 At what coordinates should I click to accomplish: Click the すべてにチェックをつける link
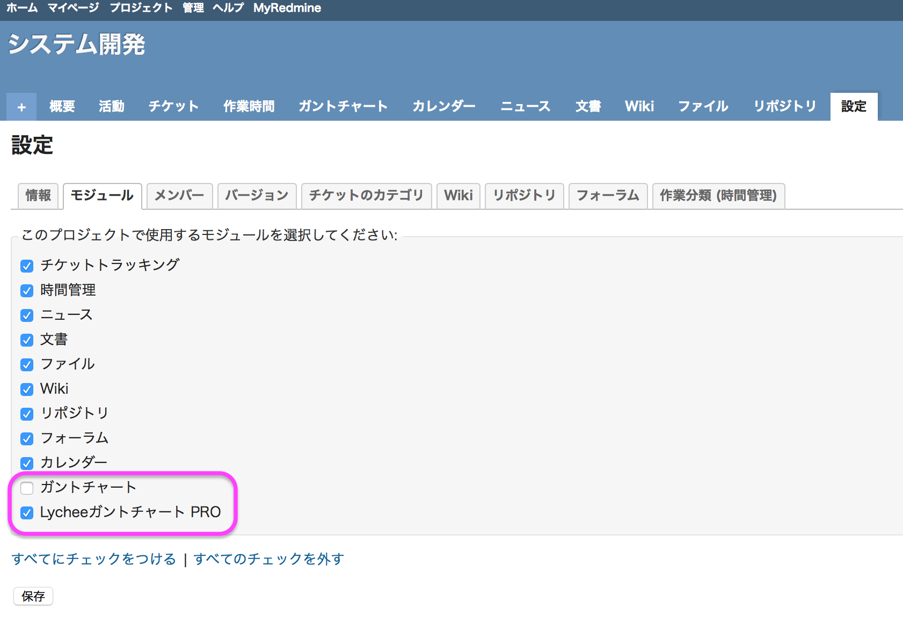click(94, 559)
